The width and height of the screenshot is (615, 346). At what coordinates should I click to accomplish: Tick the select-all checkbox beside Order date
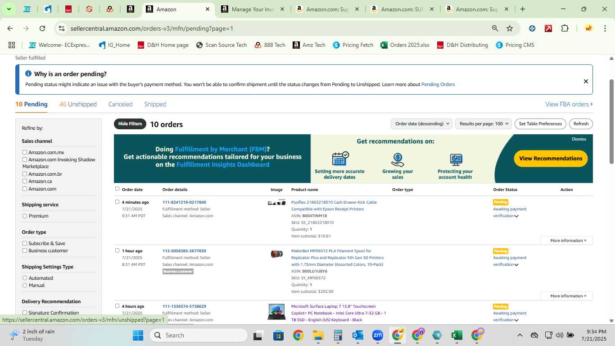click(118, 189)
